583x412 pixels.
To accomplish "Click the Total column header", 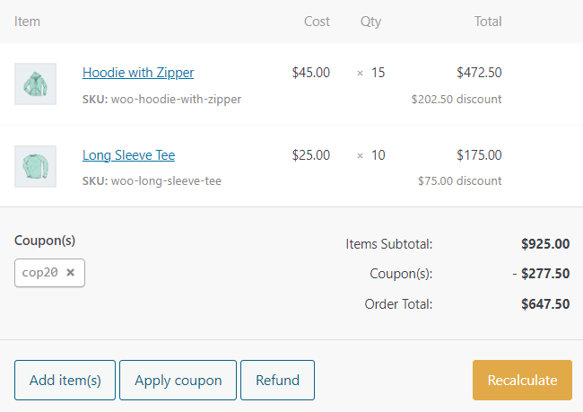I will 488,22.
